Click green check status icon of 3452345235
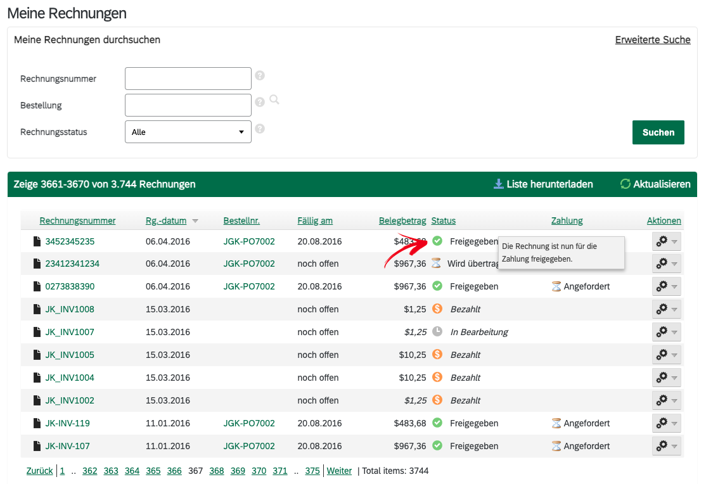706x484 pixels. pos(437,241)
